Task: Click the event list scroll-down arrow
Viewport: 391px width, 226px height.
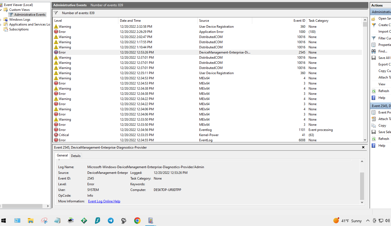Action: [x=365, y=140]
